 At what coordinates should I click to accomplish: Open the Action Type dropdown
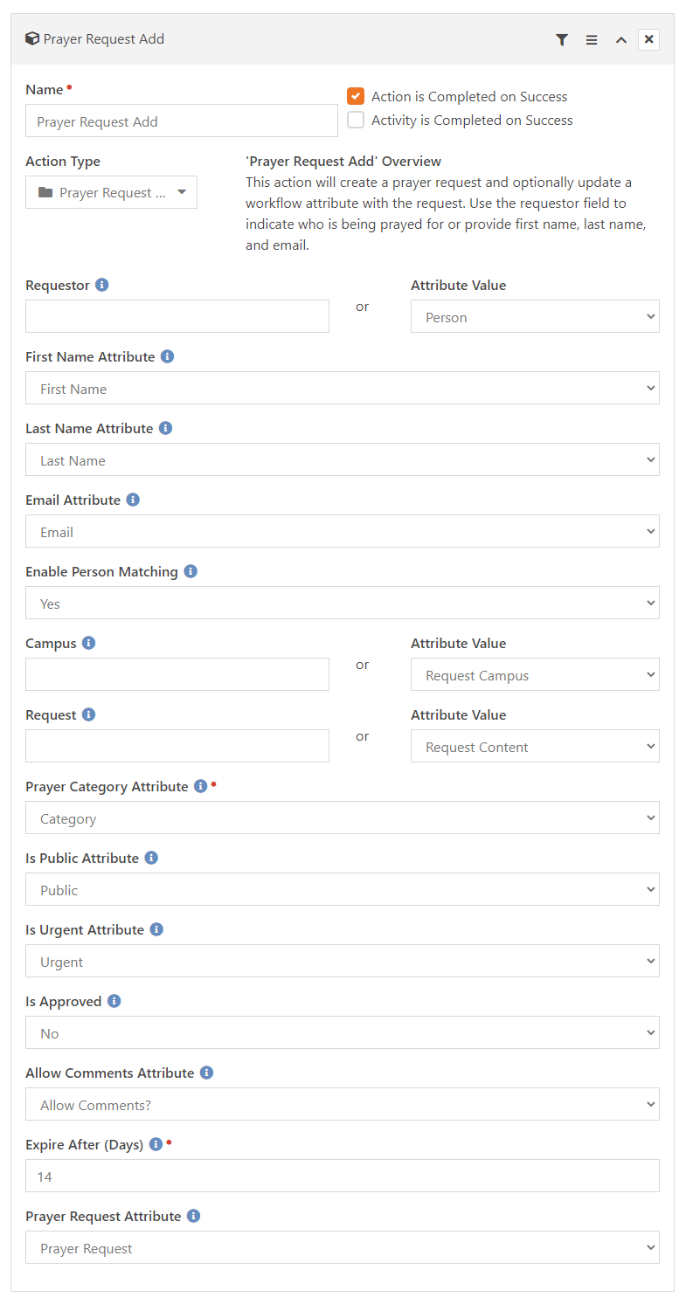point(111,192)
